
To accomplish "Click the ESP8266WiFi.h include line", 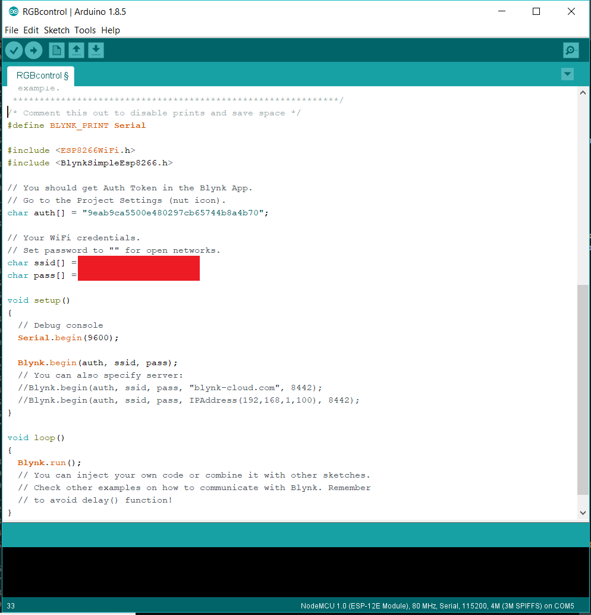I will (71, 150).
